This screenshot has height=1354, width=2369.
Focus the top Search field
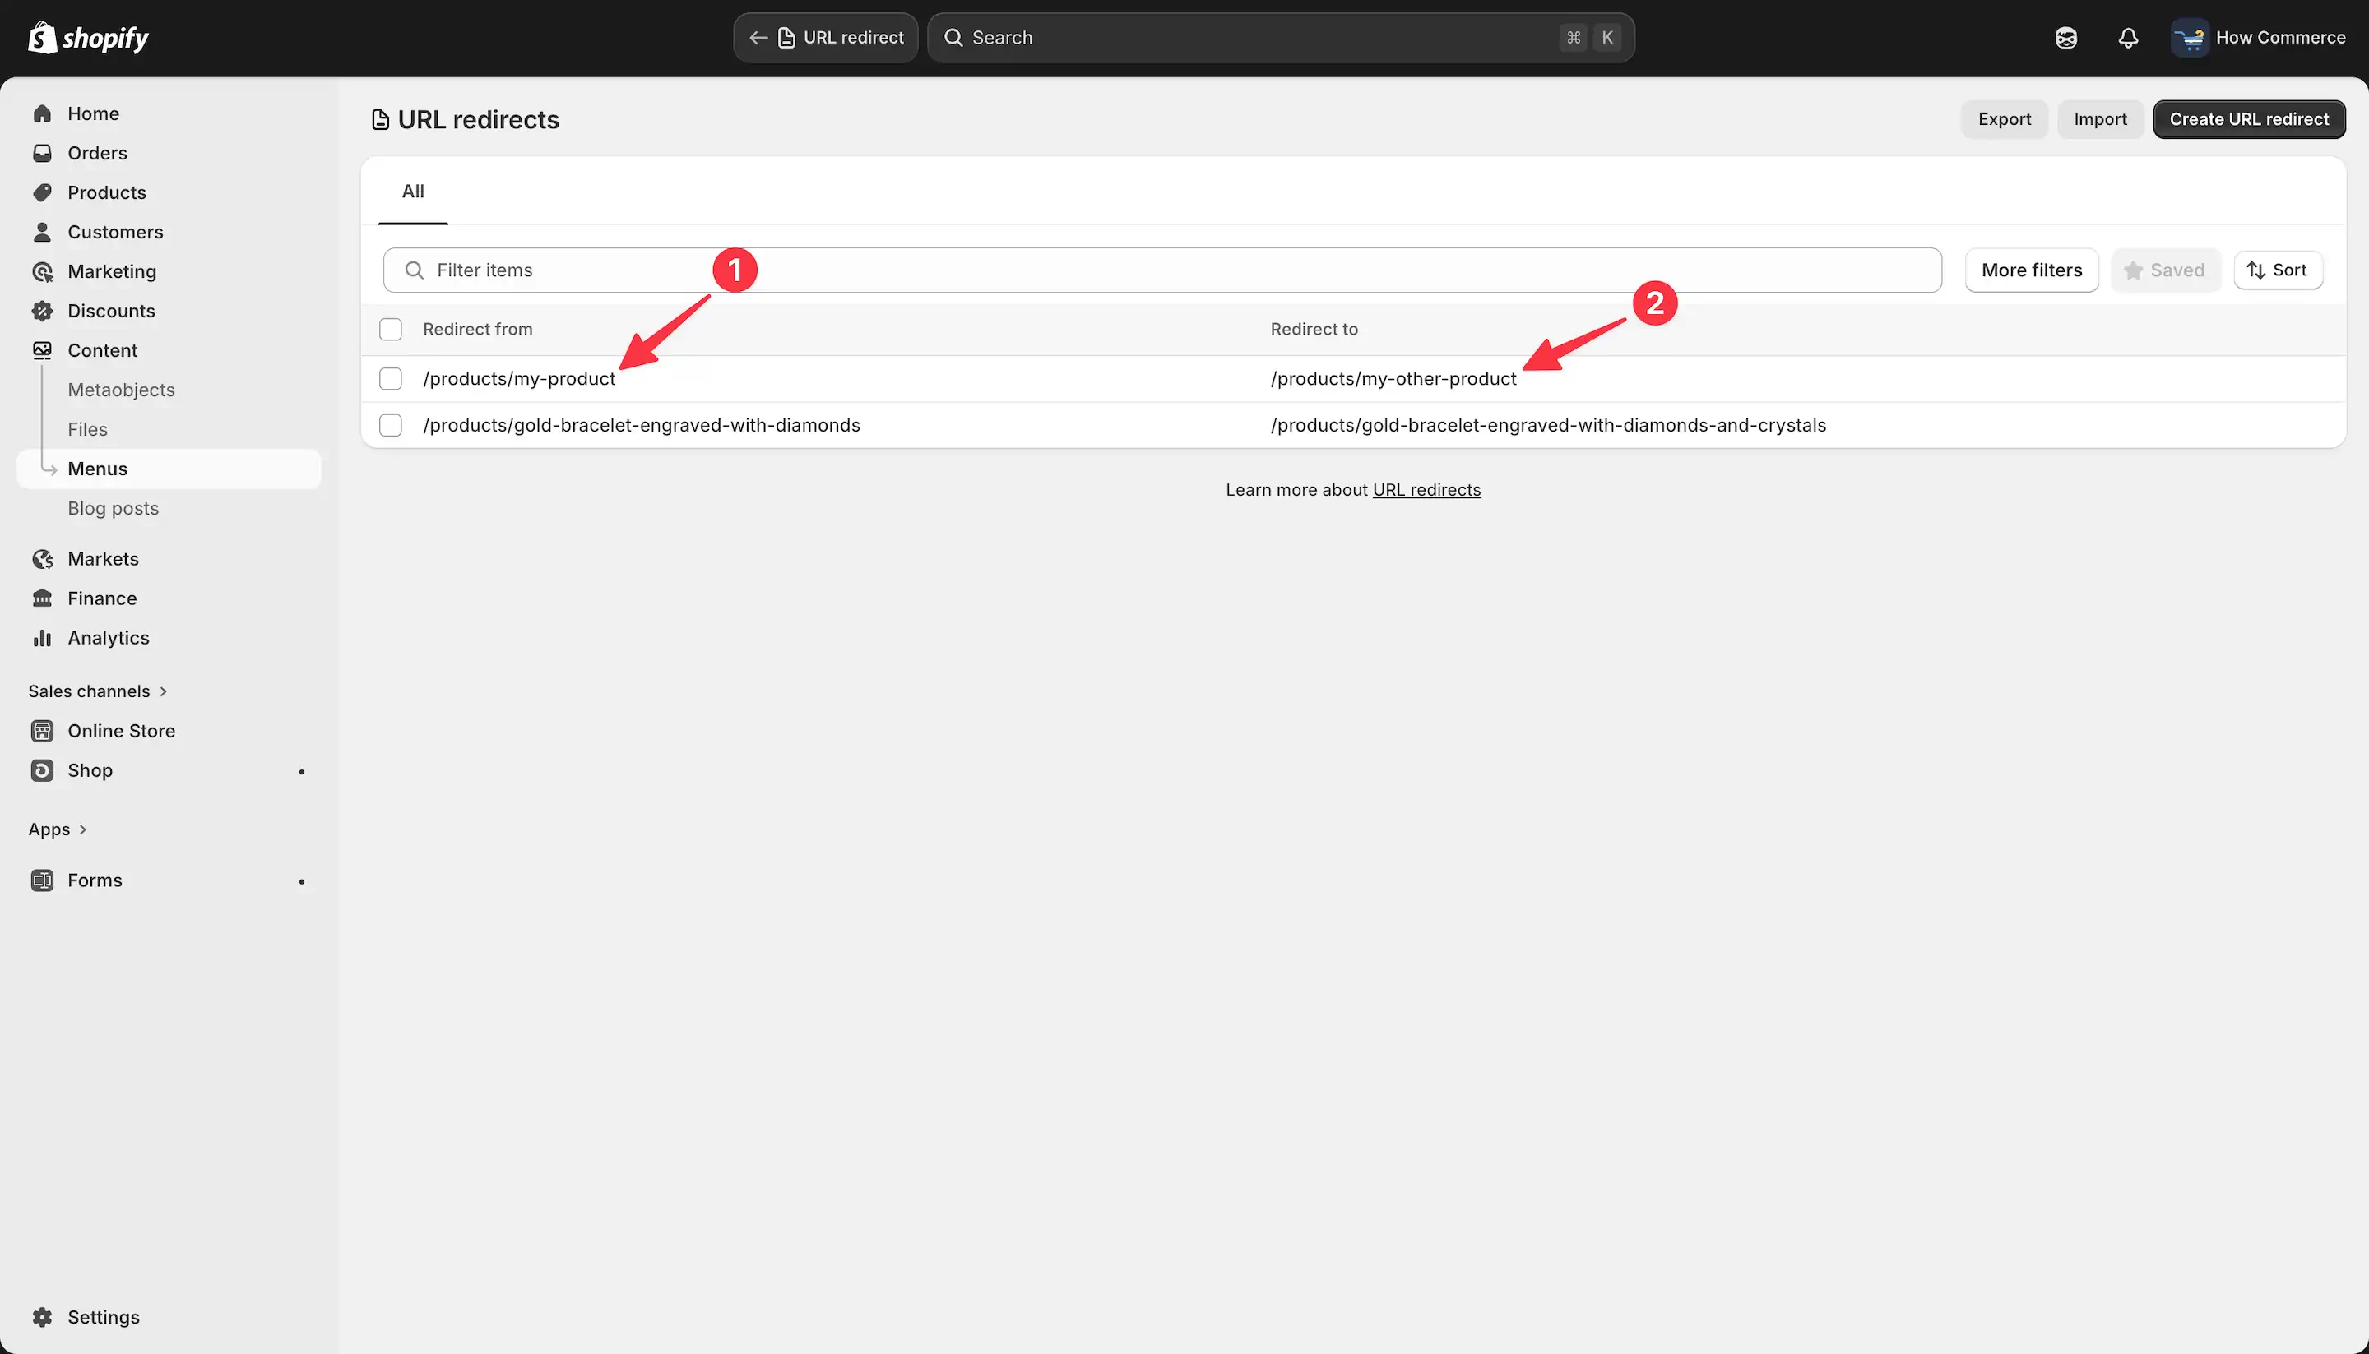(1281, 37)
